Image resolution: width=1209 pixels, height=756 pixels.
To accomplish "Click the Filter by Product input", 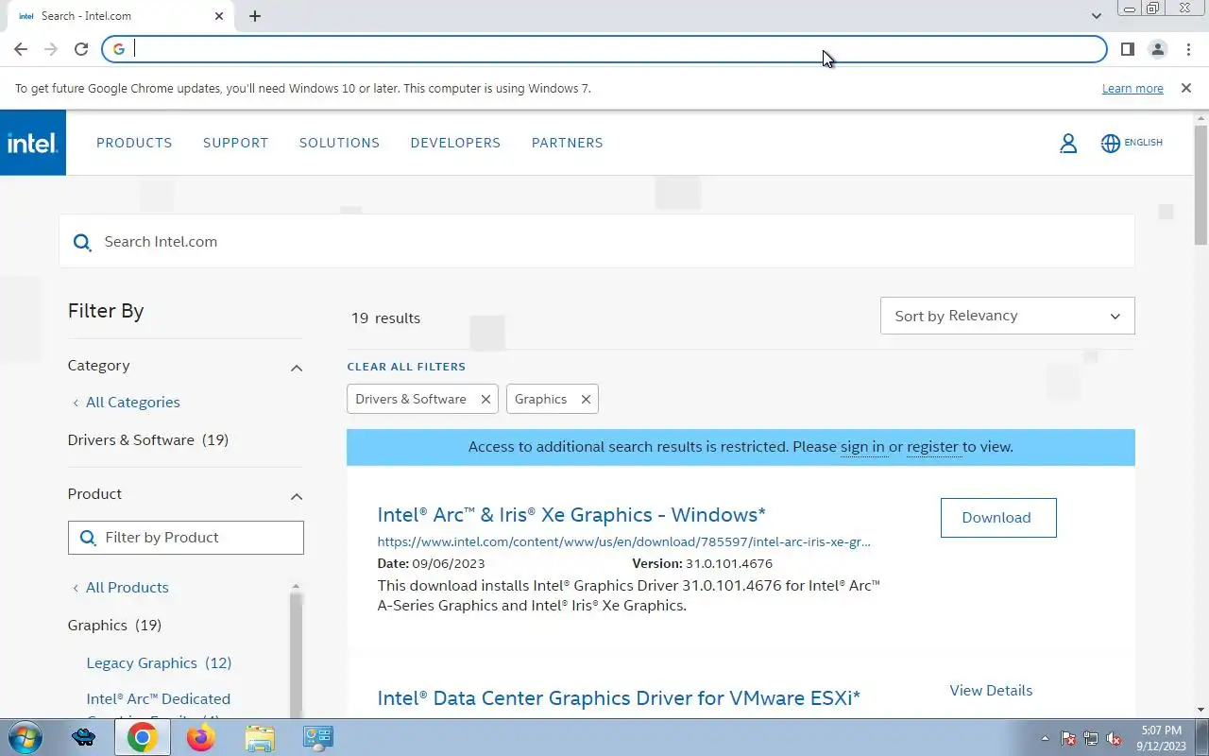I will pyautogui.click(x=186, y=538).
